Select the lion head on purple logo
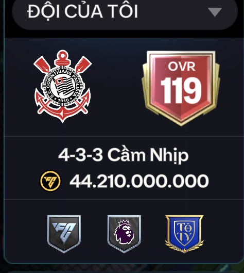 click(124, 232)
